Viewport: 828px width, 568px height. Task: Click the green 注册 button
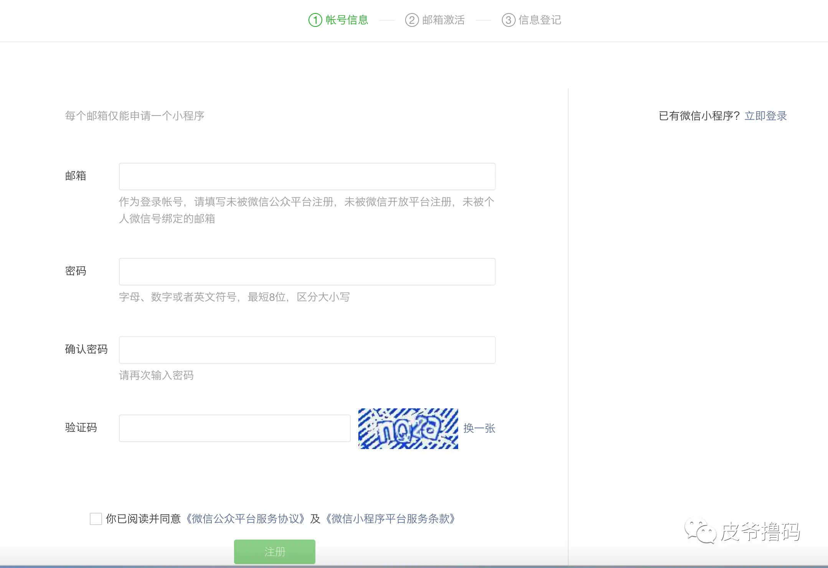275,552
